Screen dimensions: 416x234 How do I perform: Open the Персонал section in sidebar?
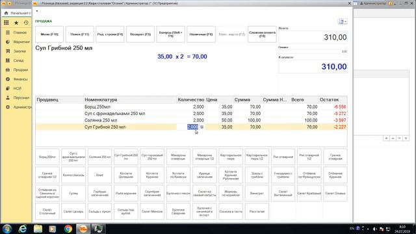click(17, 97)
